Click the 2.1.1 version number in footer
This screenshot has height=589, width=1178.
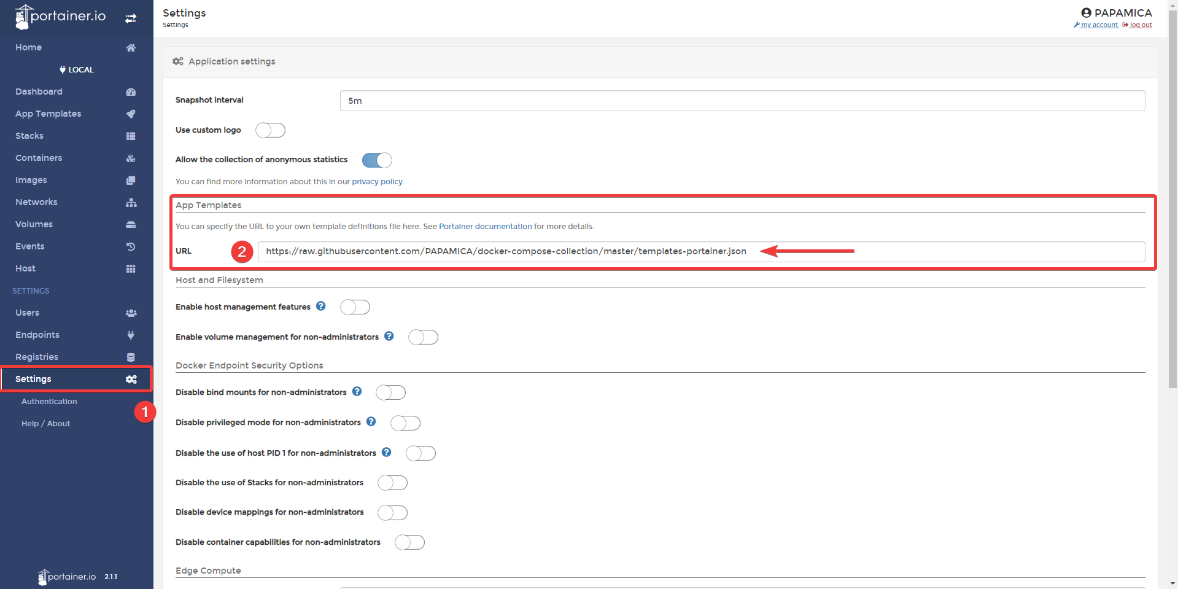(x=110, y=577)
